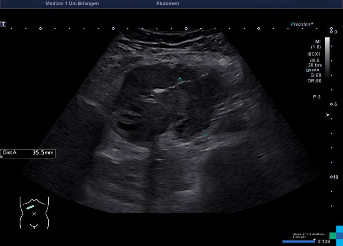Image resolution: width=343 pixels, height=246 pixels.
Task: Click the 10 cm depth diamond marker
Action: (330, 177)
